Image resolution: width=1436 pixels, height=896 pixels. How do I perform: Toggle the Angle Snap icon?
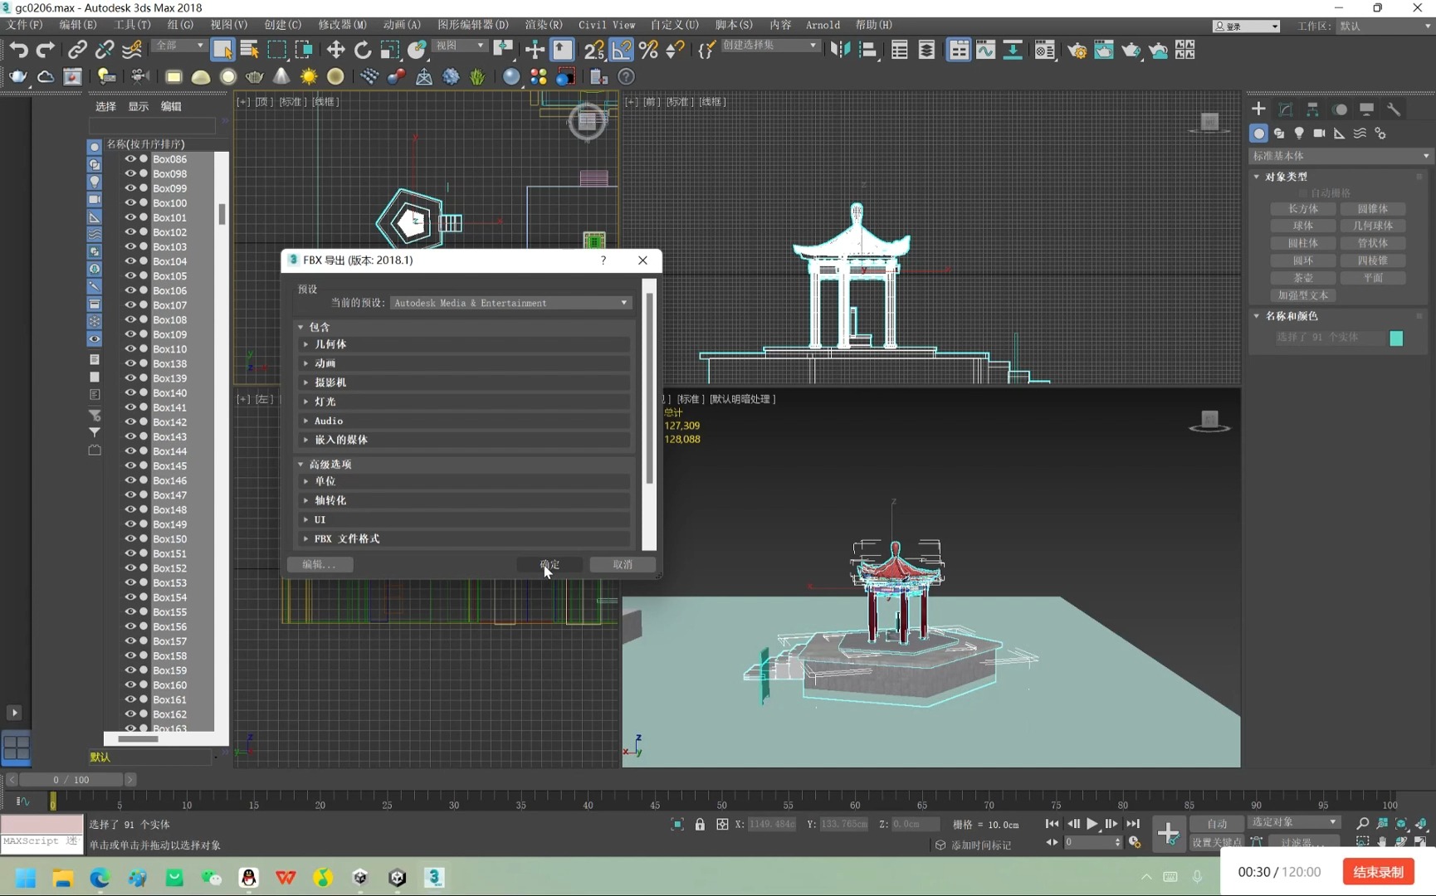tap(621, 50)
